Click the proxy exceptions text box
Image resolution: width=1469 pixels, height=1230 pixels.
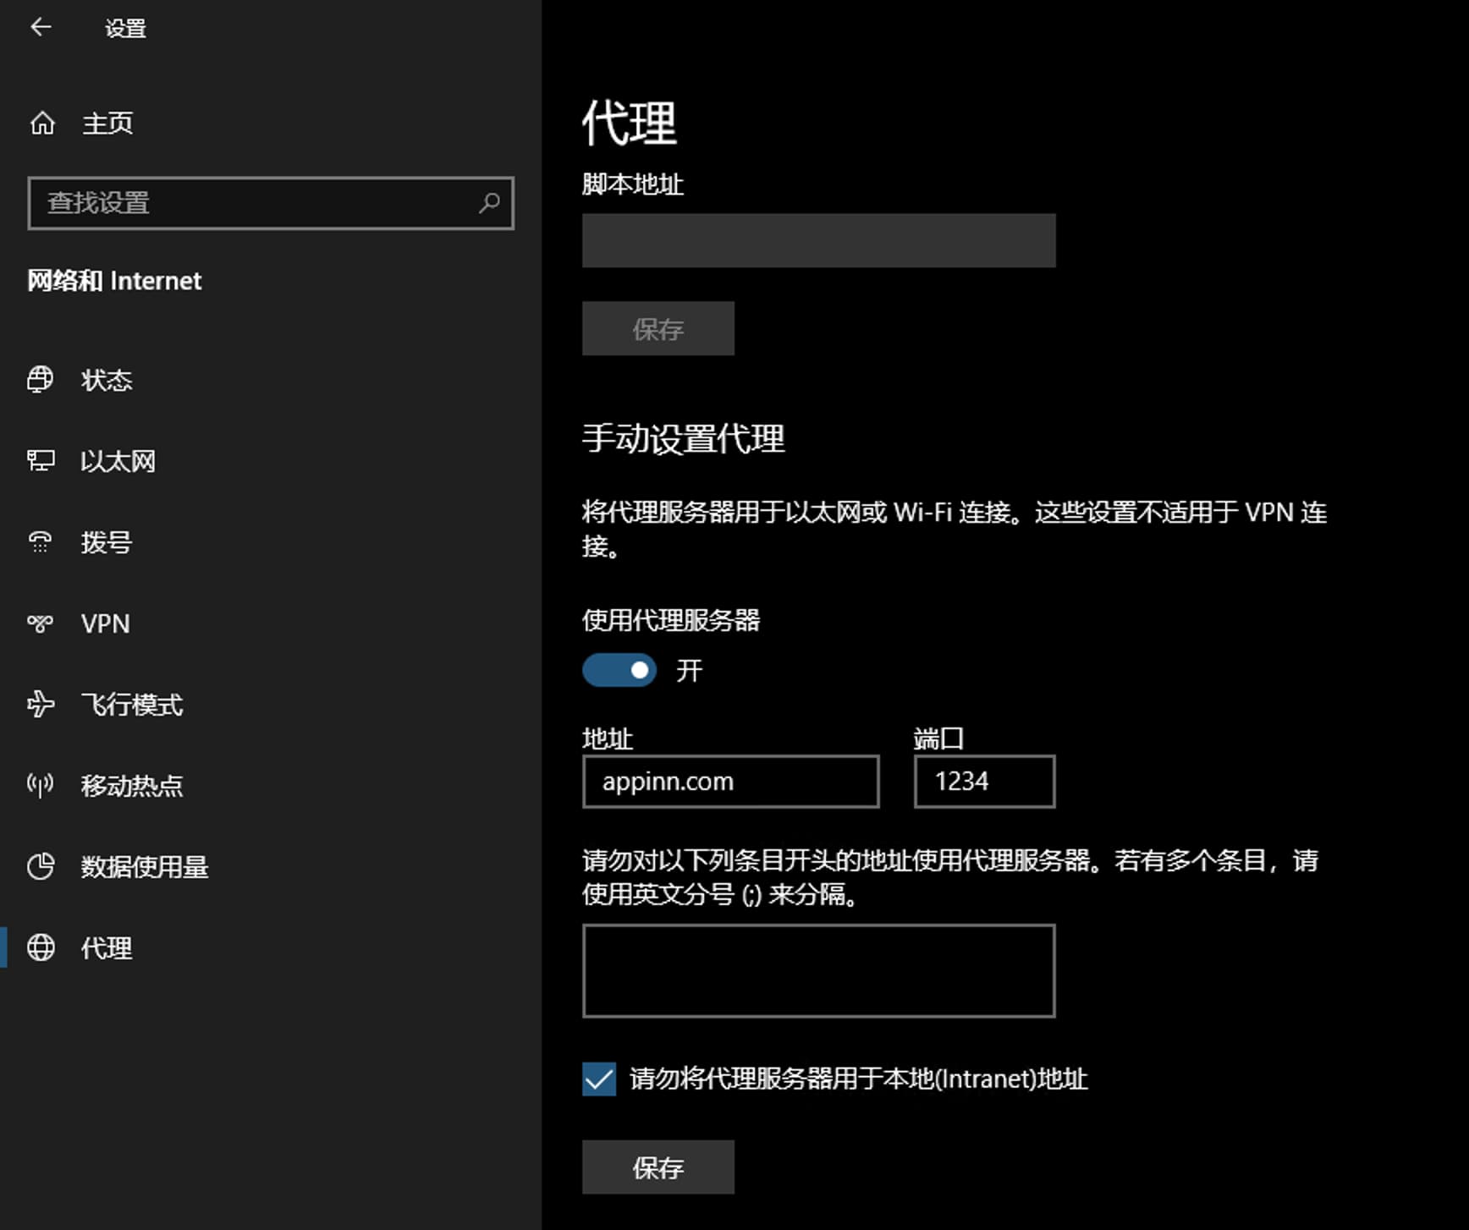pyautogui.click(x=819, y=971)
